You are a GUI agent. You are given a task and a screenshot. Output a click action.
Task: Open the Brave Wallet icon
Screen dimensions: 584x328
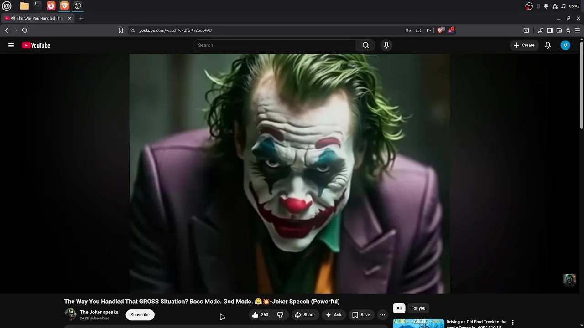click(559, 31)
